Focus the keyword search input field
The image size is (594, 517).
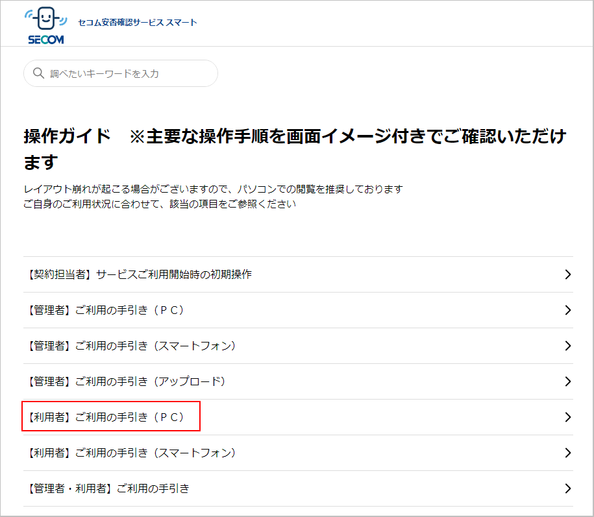(121, 73)
